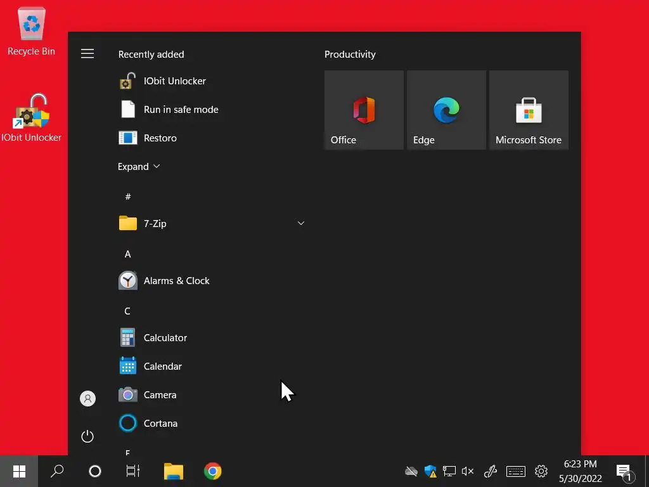Open Alarms & Clock app

click(x=212, y=281)
